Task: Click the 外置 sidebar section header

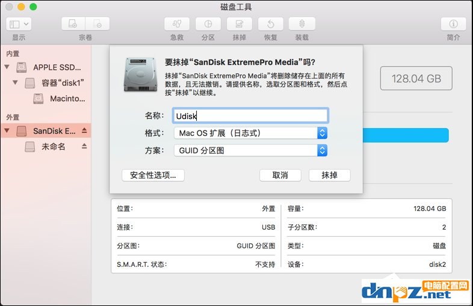Action: [13, 117]
